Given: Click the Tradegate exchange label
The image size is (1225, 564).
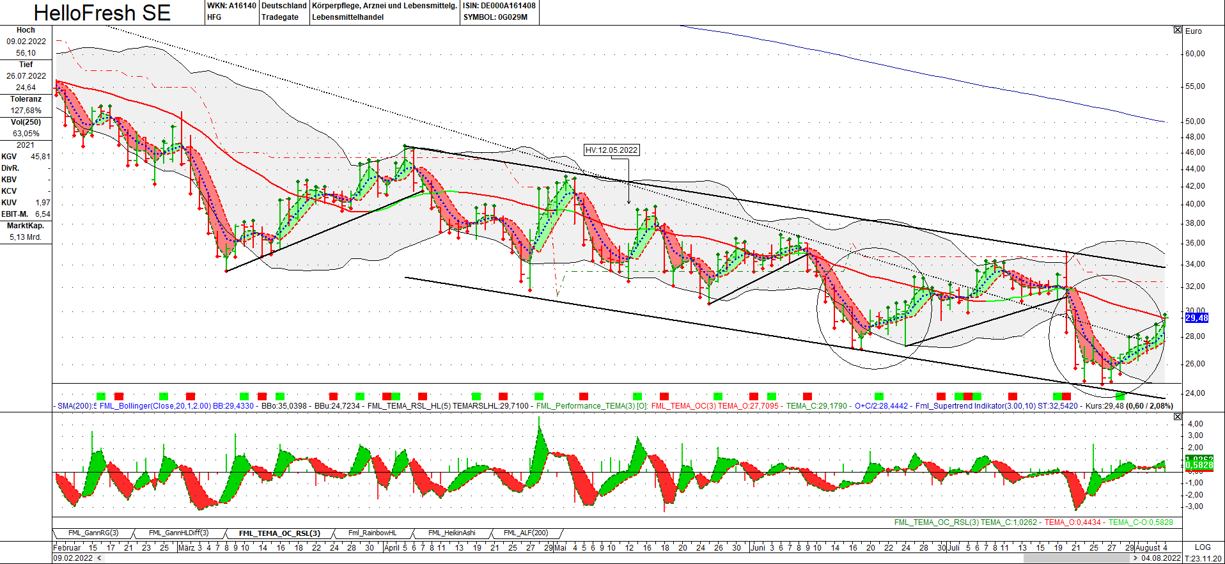Looking at the screenshot, I should click(x=280, y=17).
